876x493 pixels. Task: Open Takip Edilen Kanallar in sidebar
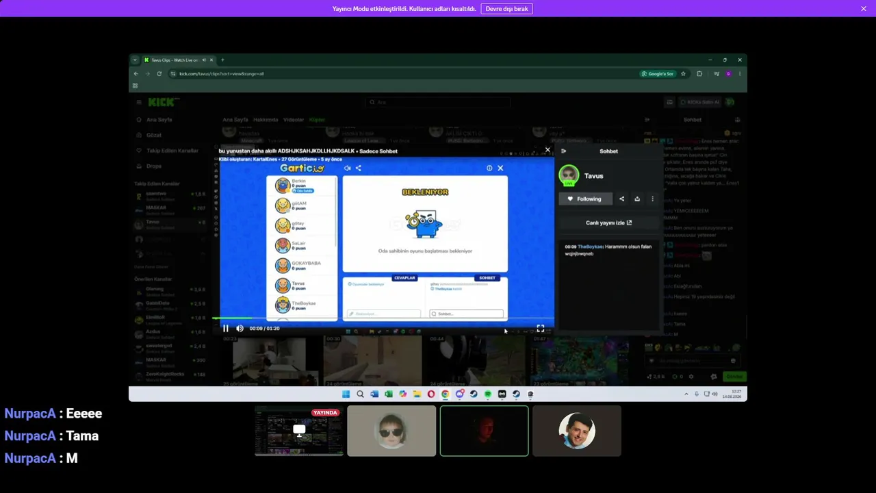tap(168, 151)
